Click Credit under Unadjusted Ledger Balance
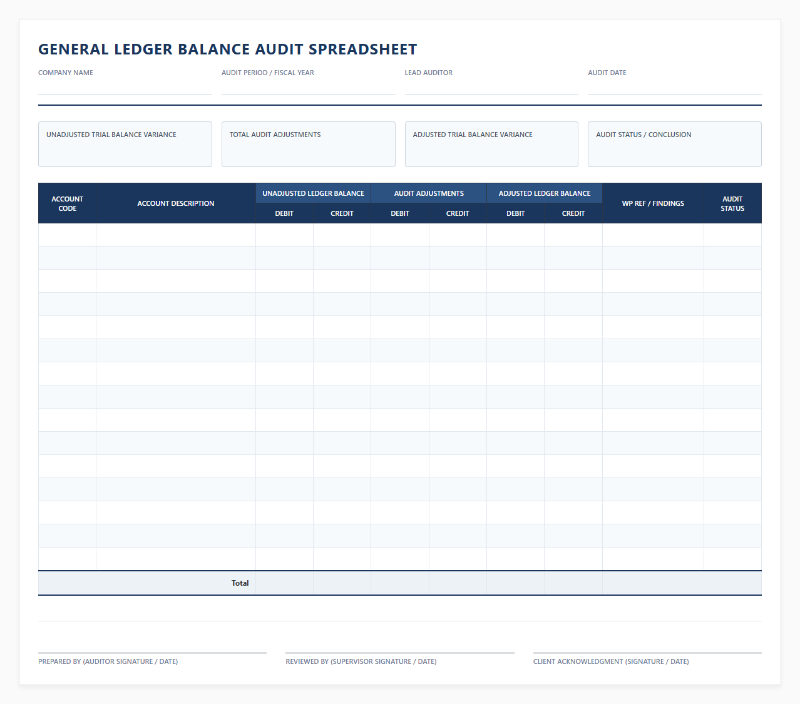The height and width of the screenshot is (704, 800). click(342, 213)
